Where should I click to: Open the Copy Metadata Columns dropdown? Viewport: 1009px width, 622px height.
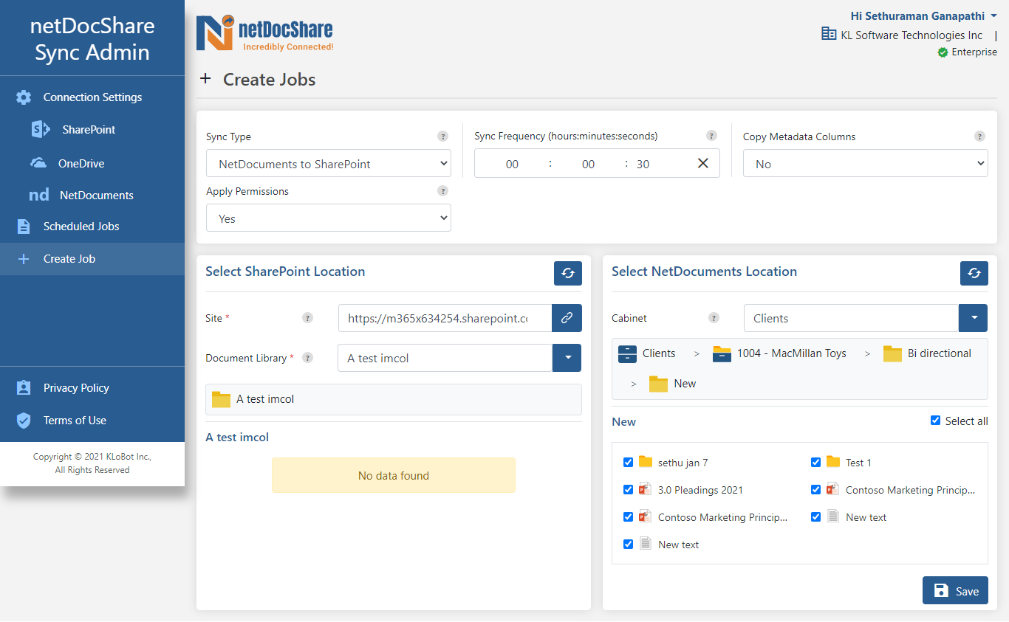pos(866,164)
